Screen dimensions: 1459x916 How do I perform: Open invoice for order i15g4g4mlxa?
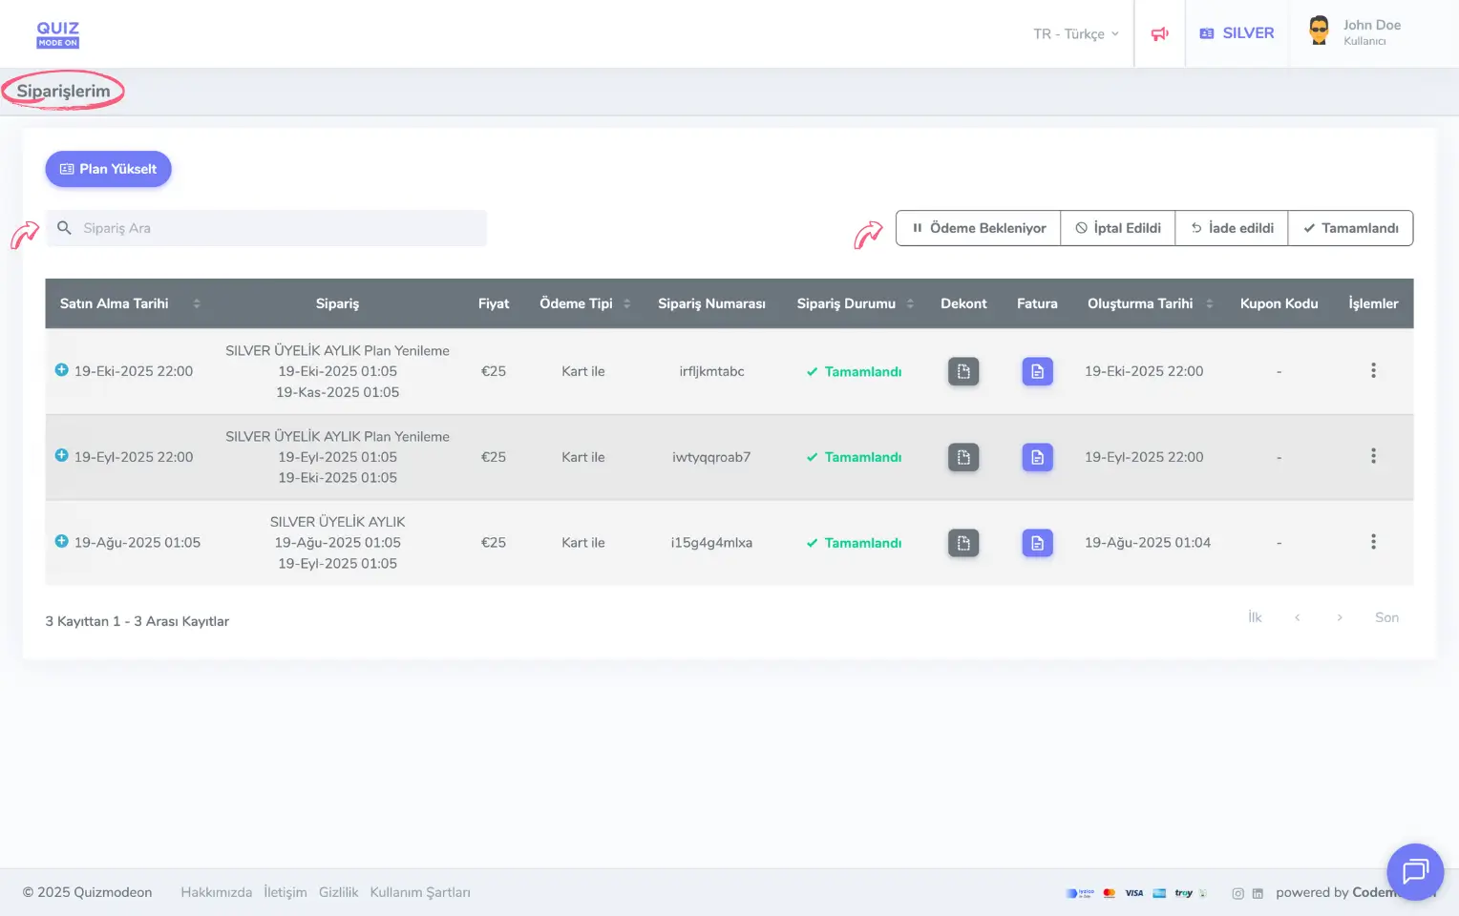1037,543
